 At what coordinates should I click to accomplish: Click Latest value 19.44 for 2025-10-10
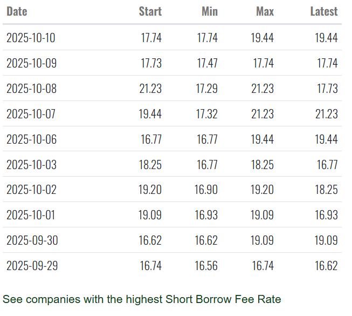click(x=326, y=38)
